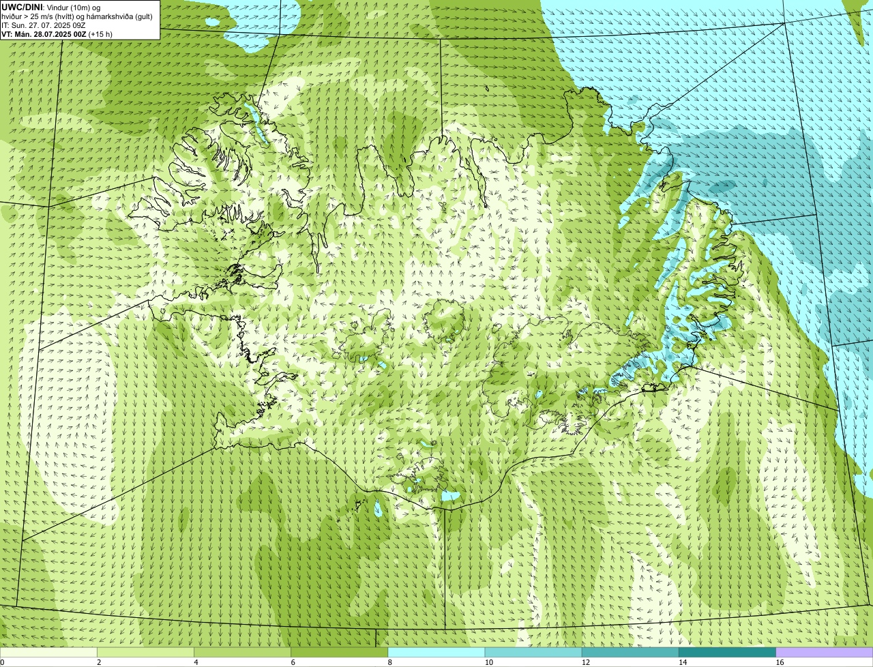Click the init time text "IT: Sun. 27. 07. 2025 09Z"
The width and height of the screenshot is (873, 667).
tap(44, 25)
